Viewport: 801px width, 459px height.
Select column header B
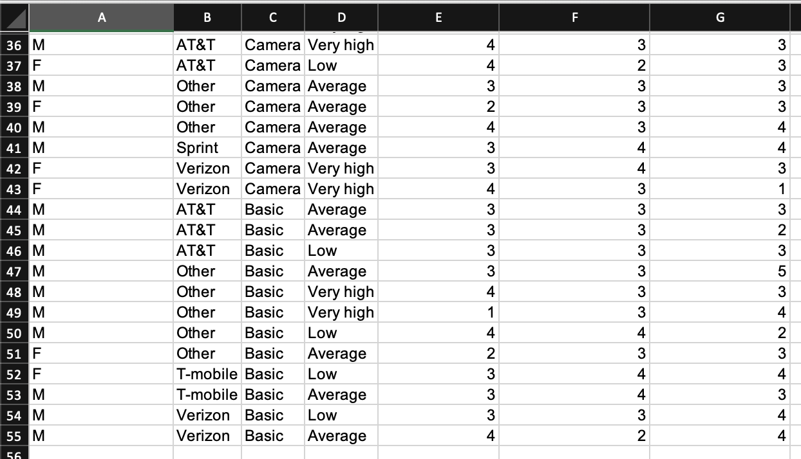click(x=207, y=17)
